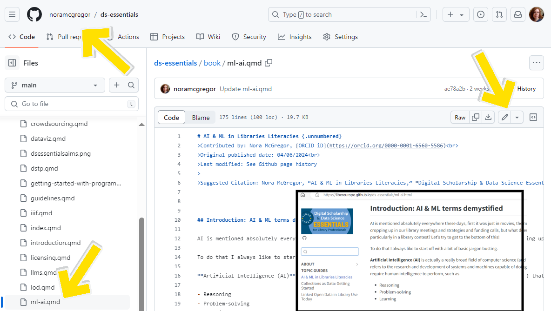551x311 pixels.
Task: Switch to the Pull requests tab
Action: click(x=64, y=37)
